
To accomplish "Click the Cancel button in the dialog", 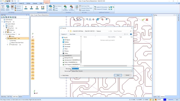I will click(127, 75).
